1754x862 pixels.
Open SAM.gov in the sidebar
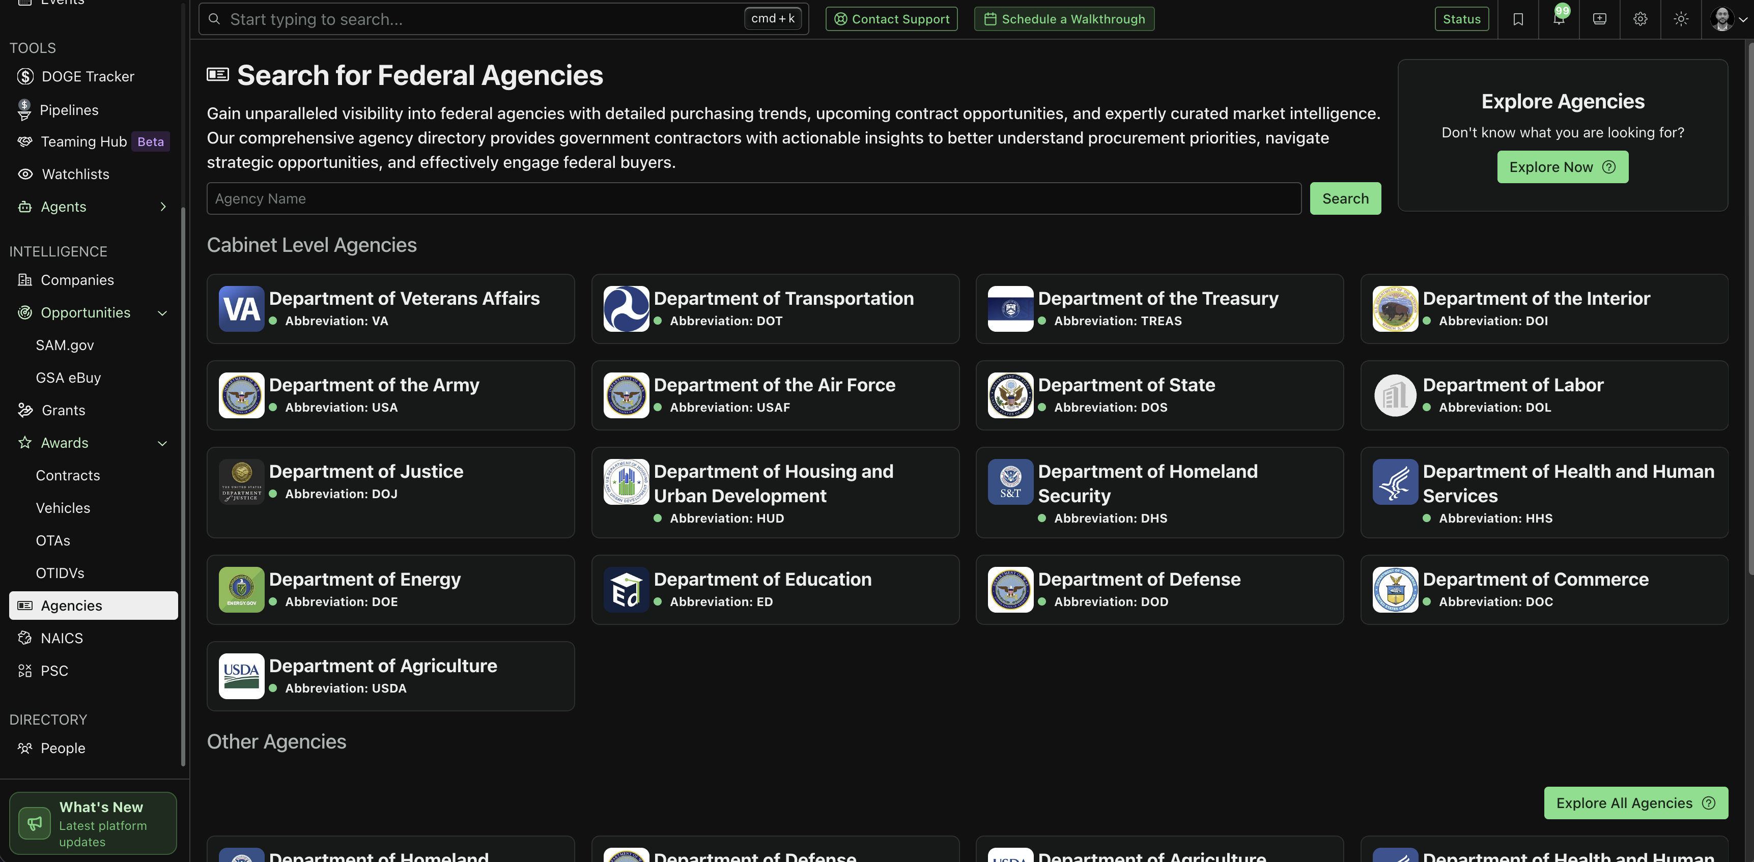tap(65, 345)
